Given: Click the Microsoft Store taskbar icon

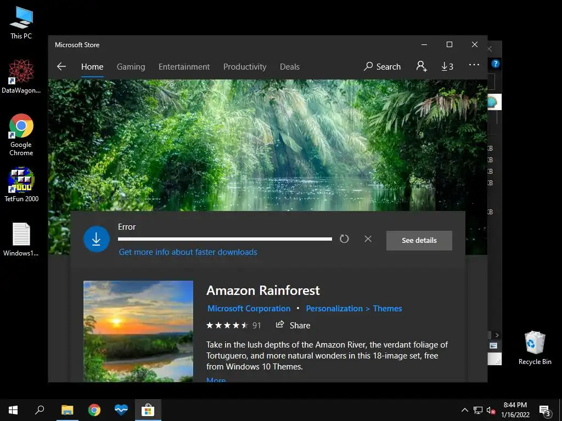Looking at the screenshot, I should click(x=148, y=410).
